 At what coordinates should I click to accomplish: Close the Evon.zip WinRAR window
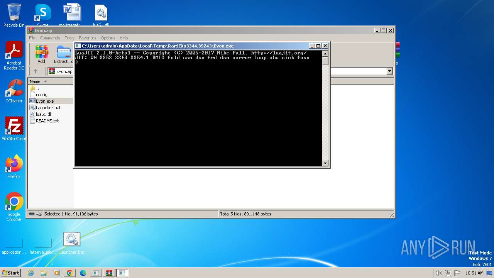(391, 31)
